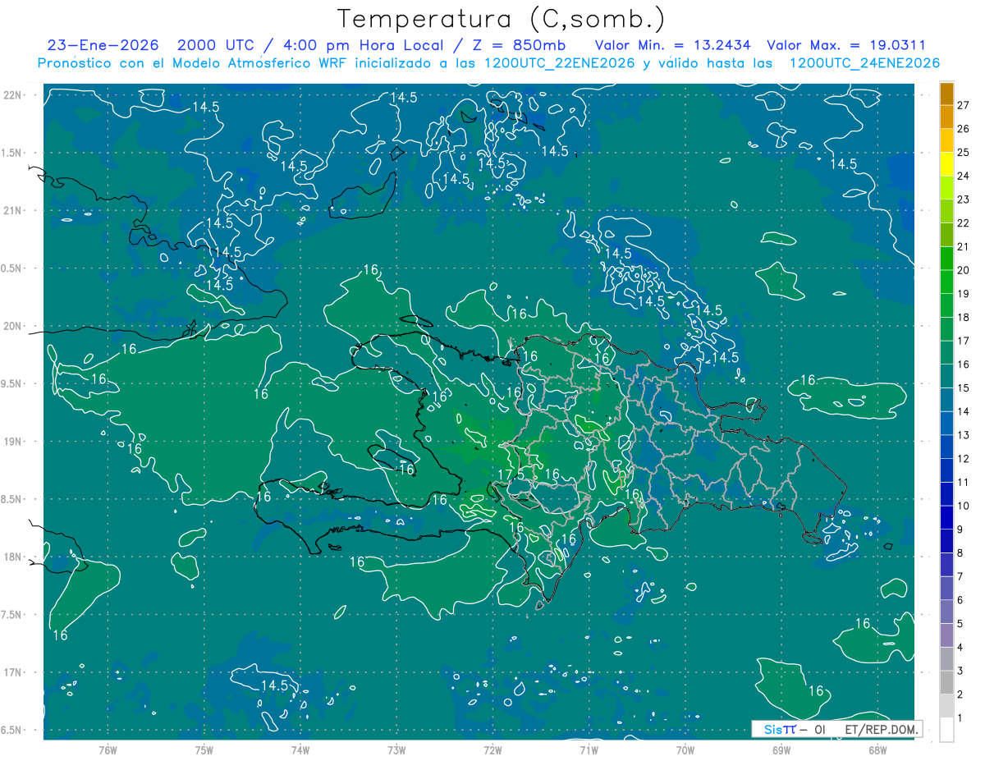985x761 pixels.
Task: Click the color bar label "25"
Action: pos(964,152)
